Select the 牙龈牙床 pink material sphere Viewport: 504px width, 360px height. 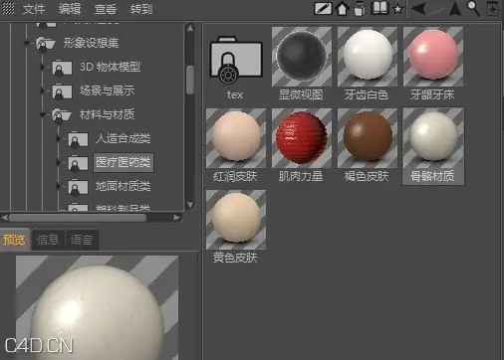coord(433,57)
